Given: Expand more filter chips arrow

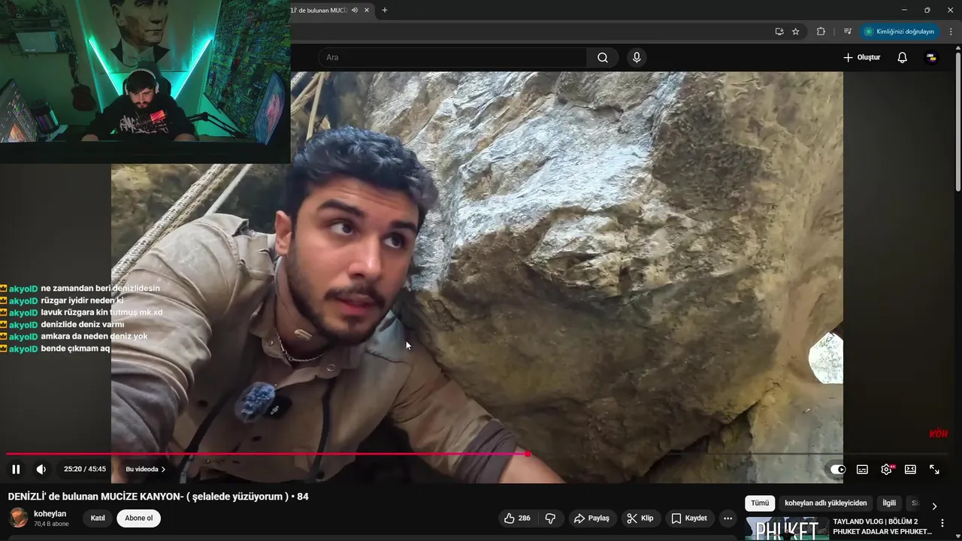Looking at the screenshot, I should coord(934,506).
